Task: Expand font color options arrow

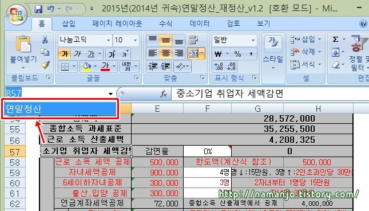Action: pos(114,67)
